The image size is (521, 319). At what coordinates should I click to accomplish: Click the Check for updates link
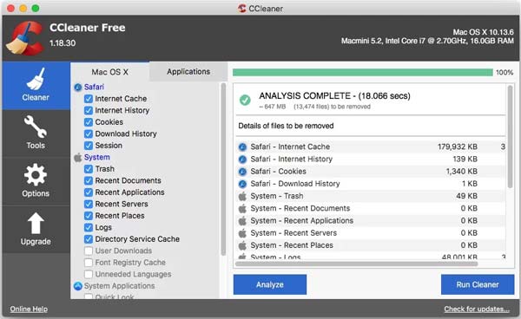477,309
